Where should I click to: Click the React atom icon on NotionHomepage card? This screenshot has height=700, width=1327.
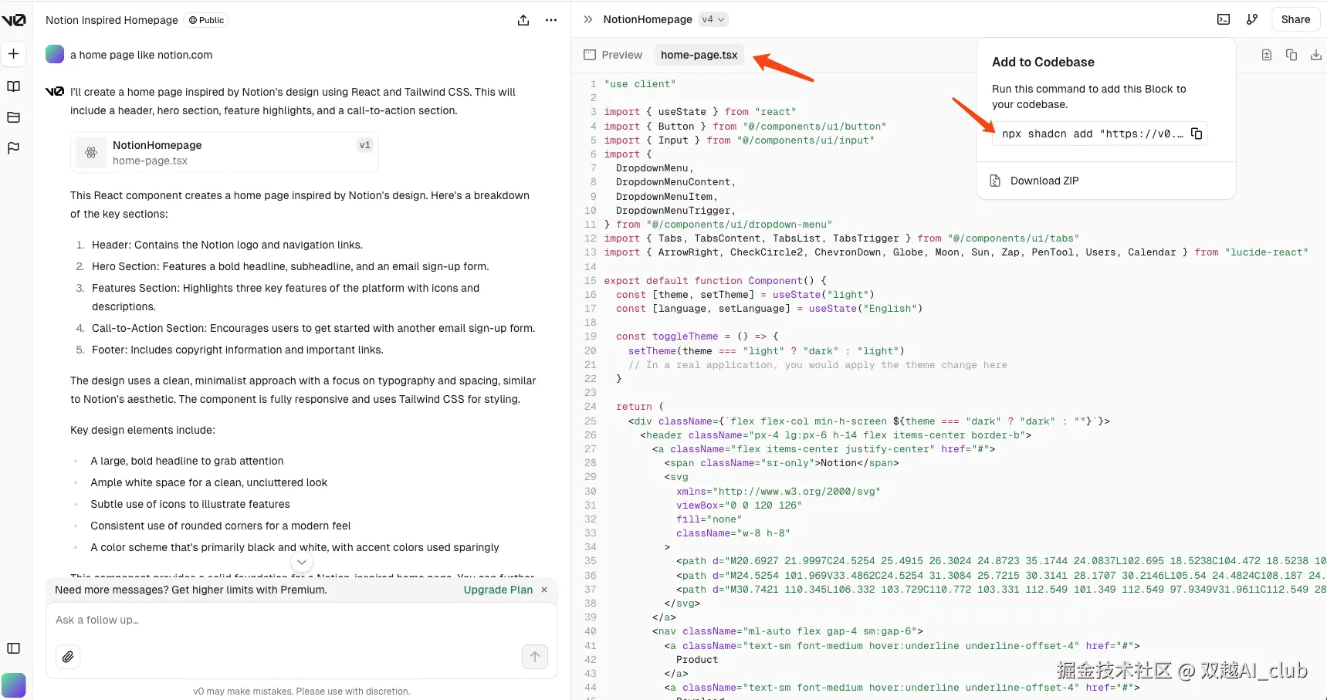91,153
